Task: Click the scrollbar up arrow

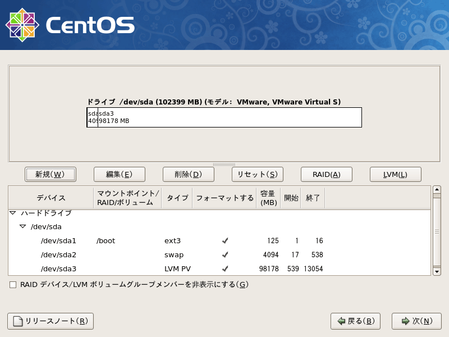Action: coord(437,191)
